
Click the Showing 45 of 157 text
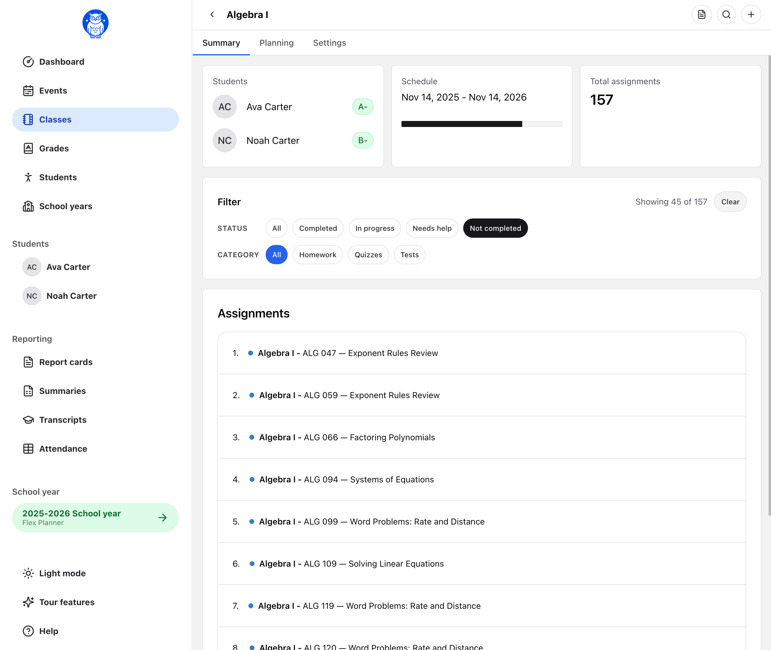pyautogui.click(x=671, y=202)
